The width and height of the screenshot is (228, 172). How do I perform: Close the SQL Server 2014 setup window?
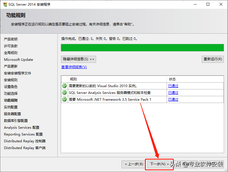[x=221, y=4]
